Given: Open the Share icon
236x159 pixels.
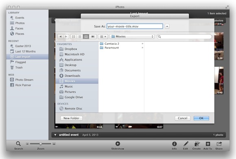Looking at the screenshot, I should pyautogui.click(x=219, y=144).
